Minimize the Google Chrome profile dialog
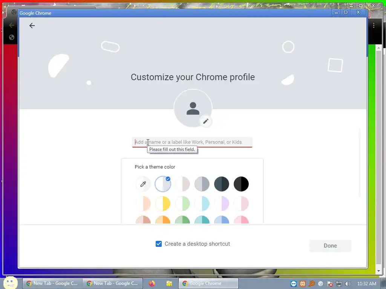The height and width of the screenshot is (289, 386). [336, 12]
